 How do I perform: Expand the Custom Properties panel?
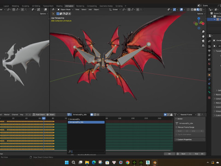pos(190,140)
